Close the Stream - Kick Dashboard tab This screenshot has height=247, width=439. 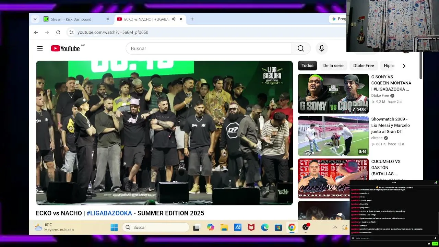(x=108, y=19)
